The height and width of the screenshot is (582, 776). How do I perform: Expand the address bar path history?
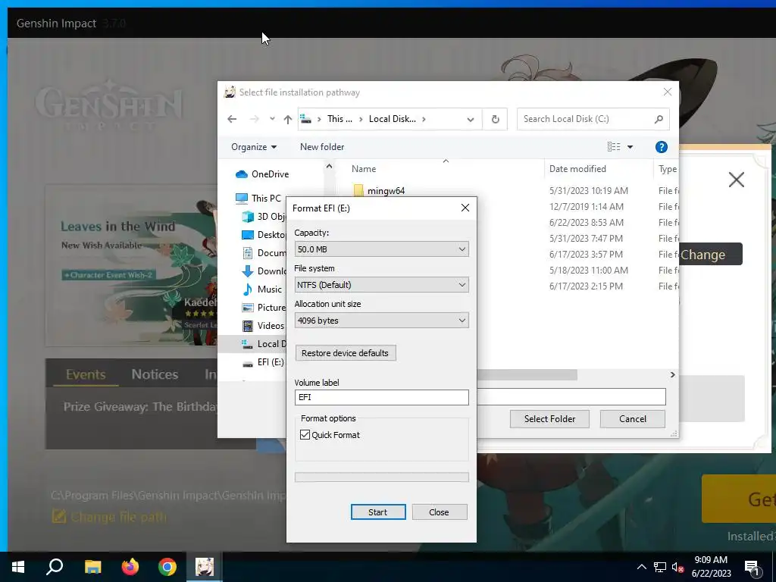(470, 119)
